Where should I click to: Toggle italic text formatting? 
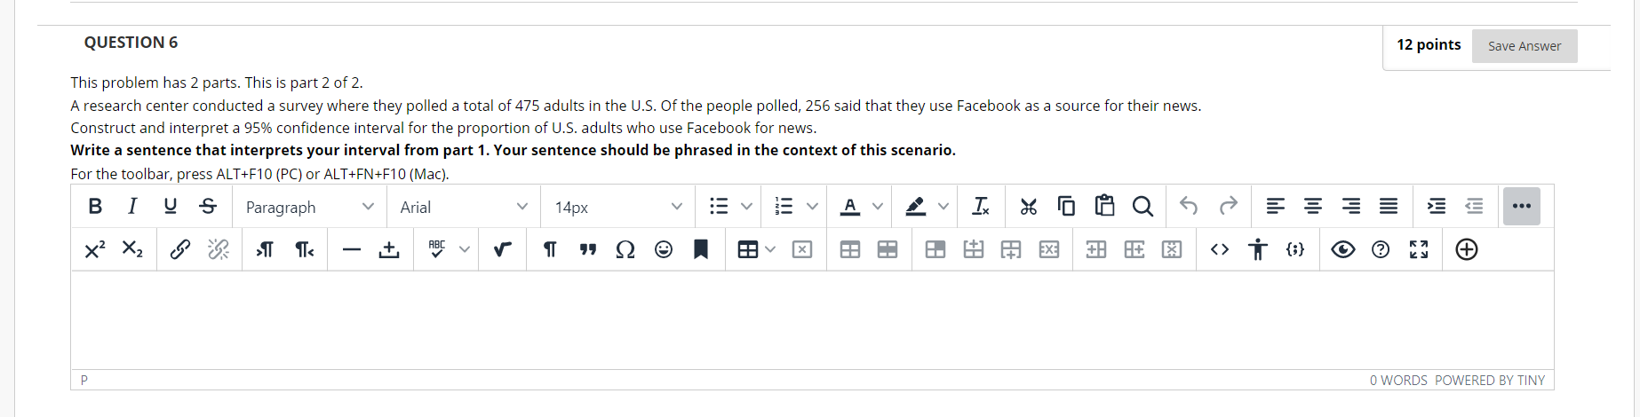click(132, 207)
